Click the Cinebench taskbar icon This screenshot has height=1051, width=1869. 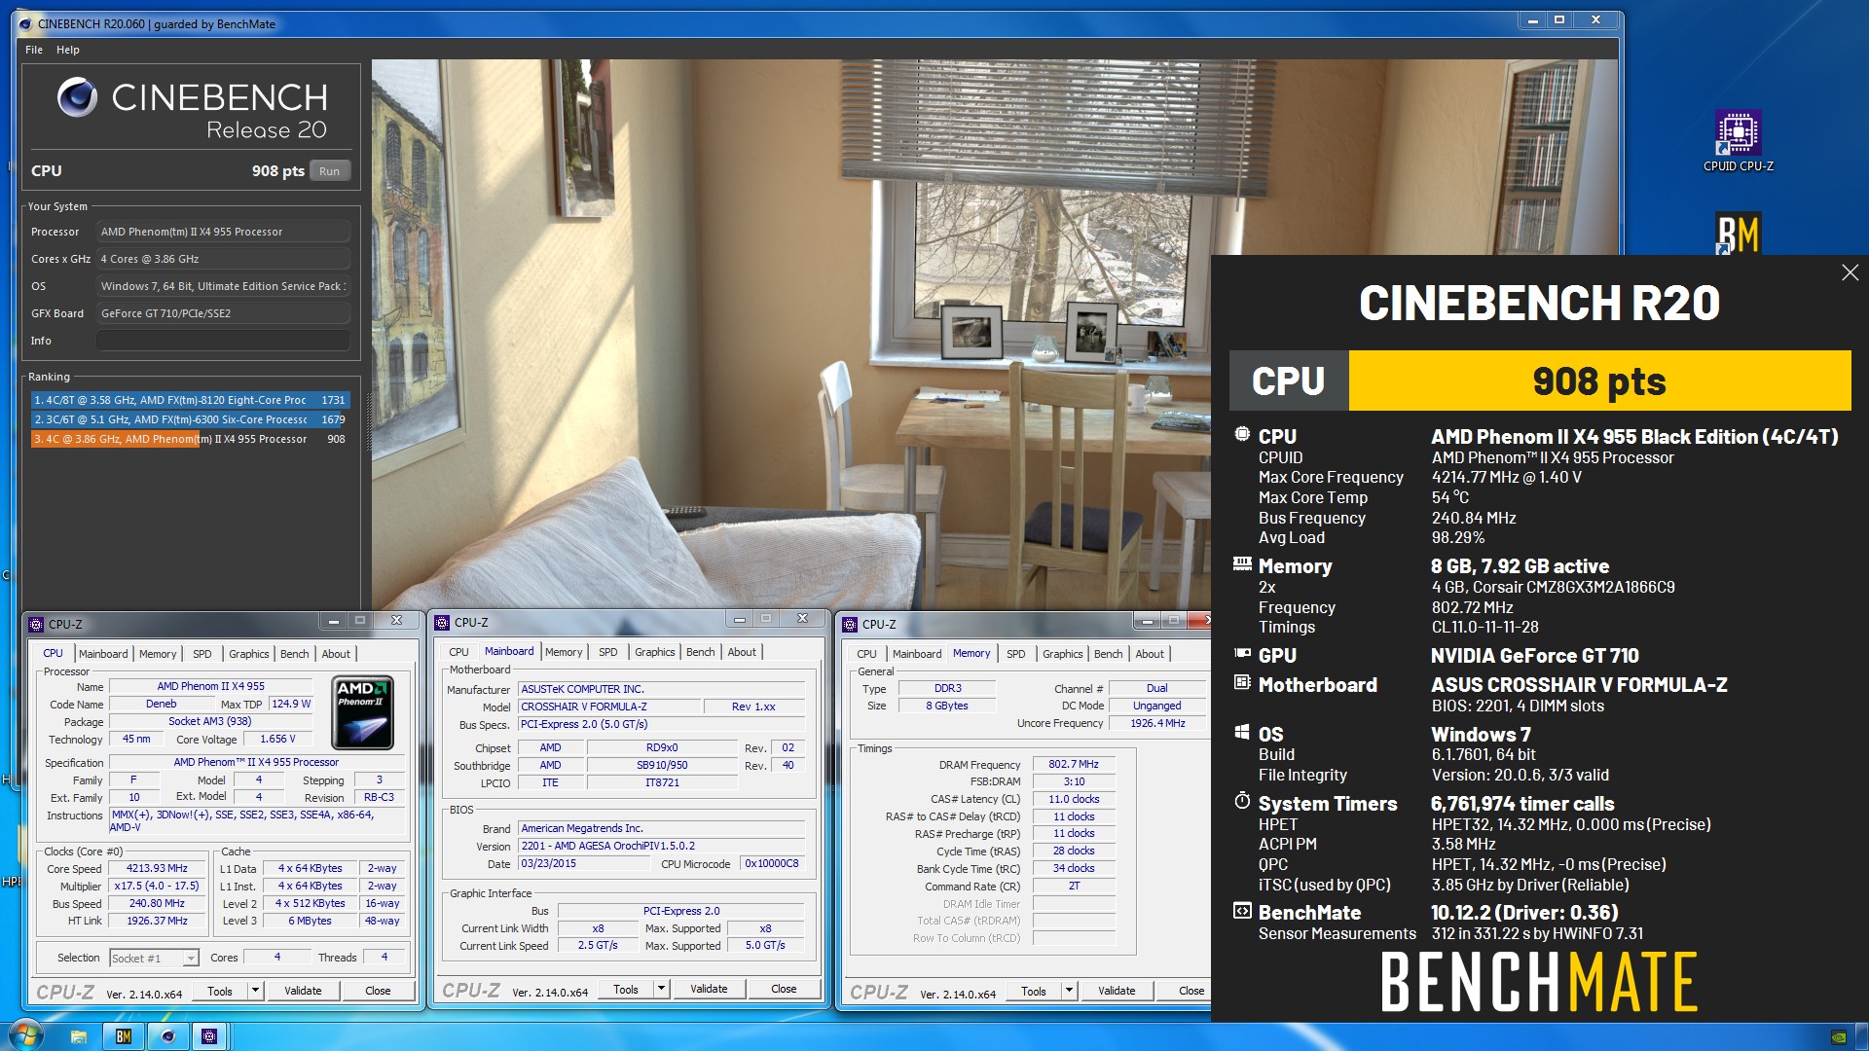coord(167,1036)
